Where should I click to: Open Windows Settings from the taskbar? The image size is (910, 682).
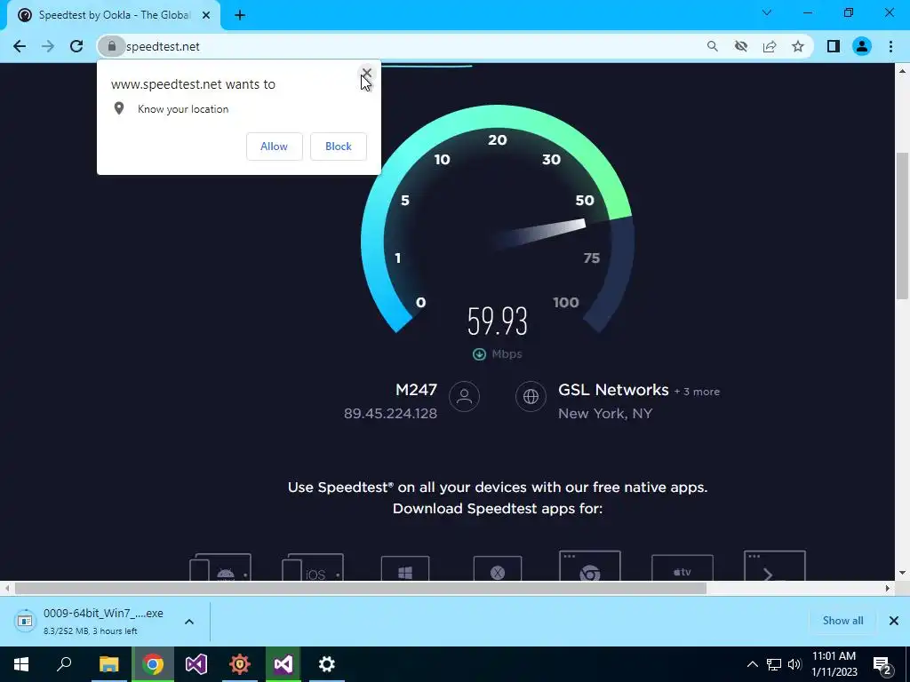pyautogui.click(x=327, y=664)
